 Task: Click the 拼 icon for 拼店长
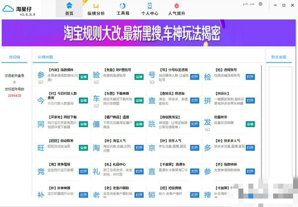pos(207,100)
